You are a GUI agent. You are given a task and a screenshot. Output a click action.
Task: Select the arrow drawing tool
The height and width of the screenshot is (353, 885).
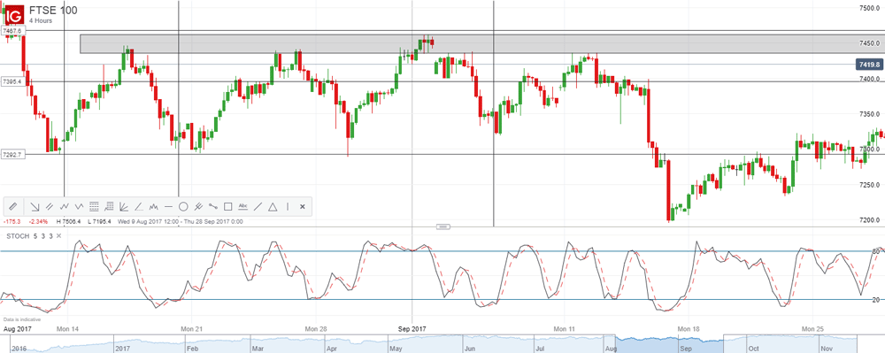point(35,206)
